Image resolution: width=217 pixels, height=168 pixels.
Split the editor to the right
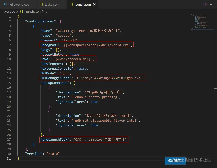click(x=205, y=4)
